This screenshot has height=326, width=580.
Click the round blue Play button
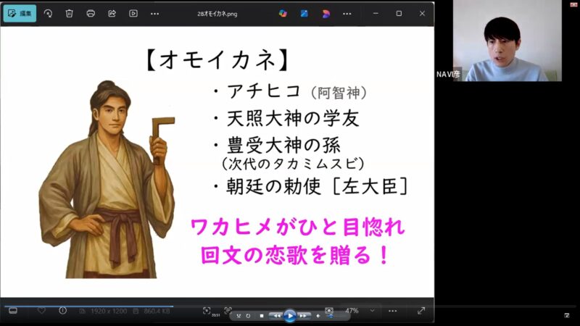click(x=290, y=316)
